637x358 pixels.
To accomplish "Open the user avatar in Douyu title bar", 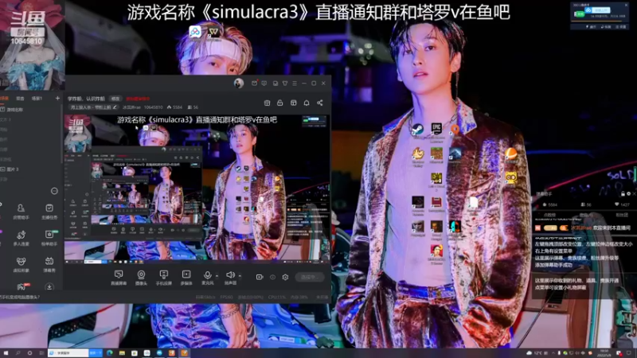I will pos(238,84).
